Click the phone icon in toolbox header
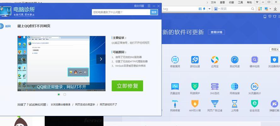This screenshot has height=126, width=280. click(x=265, y=16)
